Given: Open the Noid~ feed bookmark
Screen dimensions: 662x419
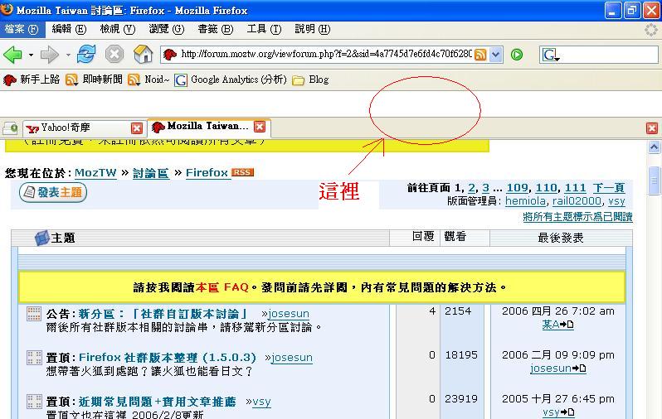Looking at the screenshot, I should tap(148, 79).
